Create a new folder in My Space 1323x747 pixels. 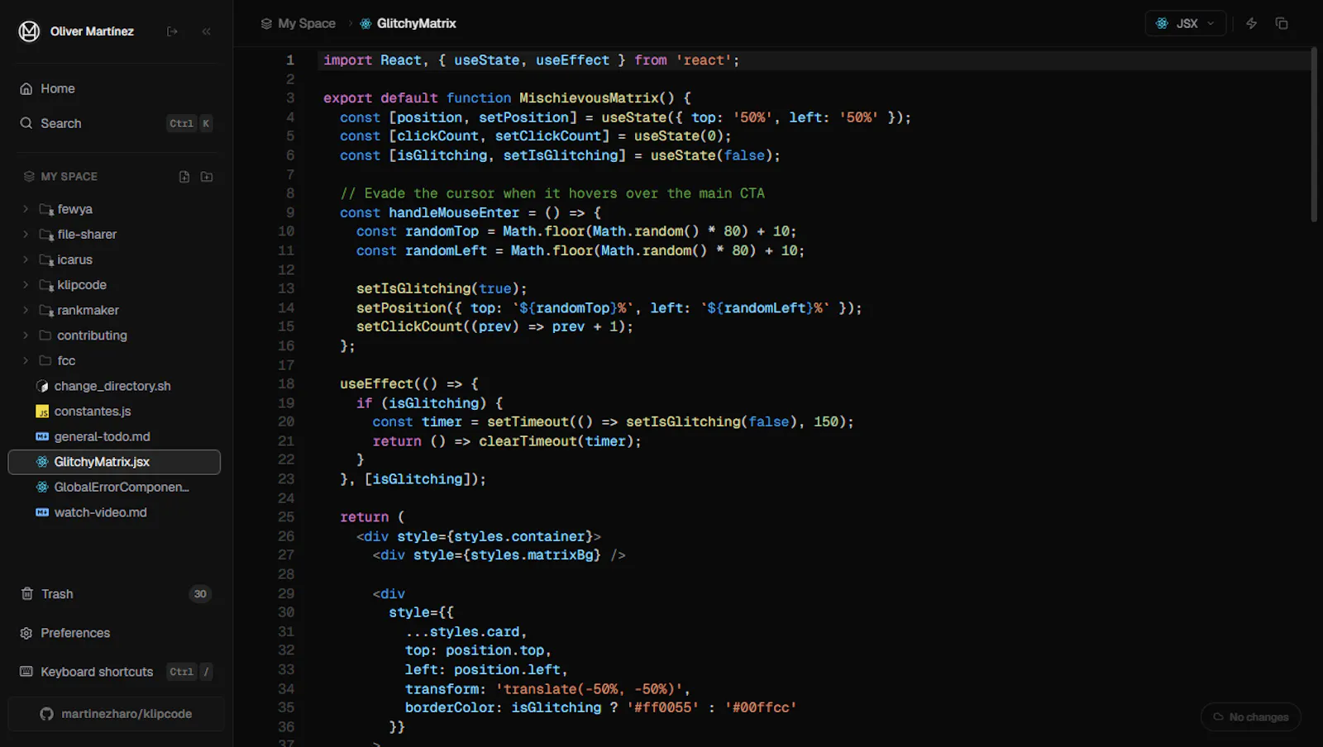207,177
